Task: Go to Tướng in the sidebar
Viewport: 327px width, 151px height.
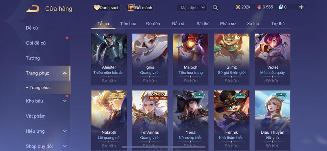Action: point(33,58)
